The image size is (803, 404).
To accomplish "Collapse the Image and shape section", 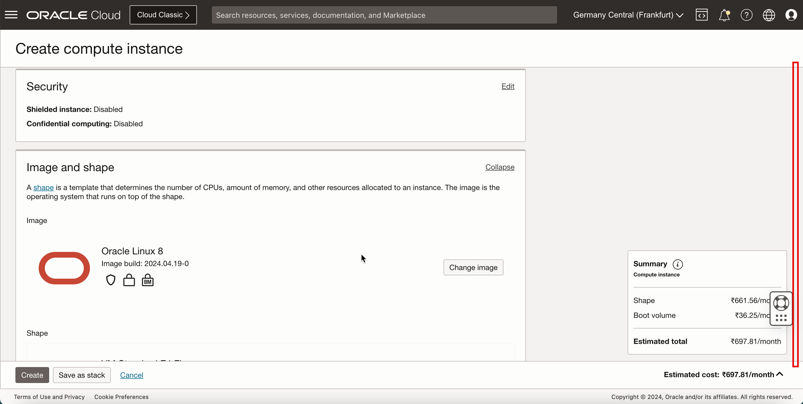I will point(500,167).
